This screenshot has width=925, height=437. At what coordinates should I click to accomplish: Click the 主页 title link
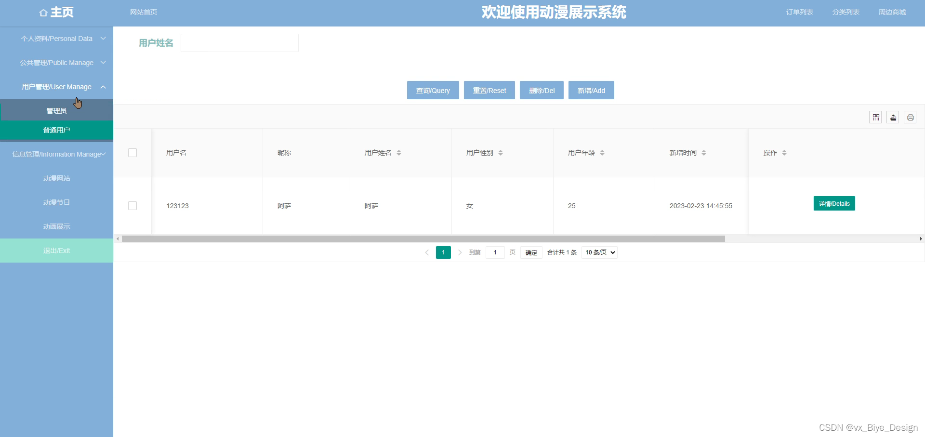(62, 12)
